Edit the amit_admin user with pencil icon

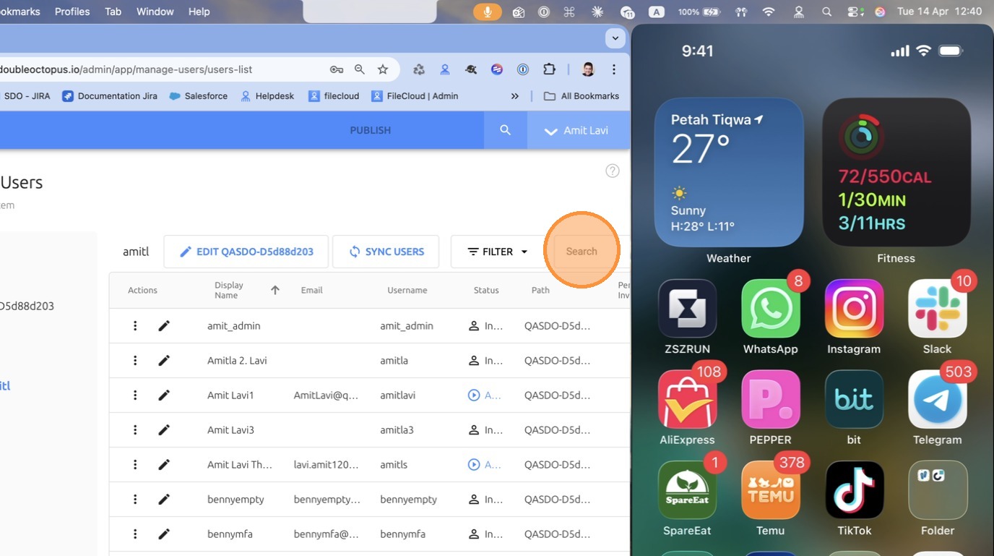[164, 326]
